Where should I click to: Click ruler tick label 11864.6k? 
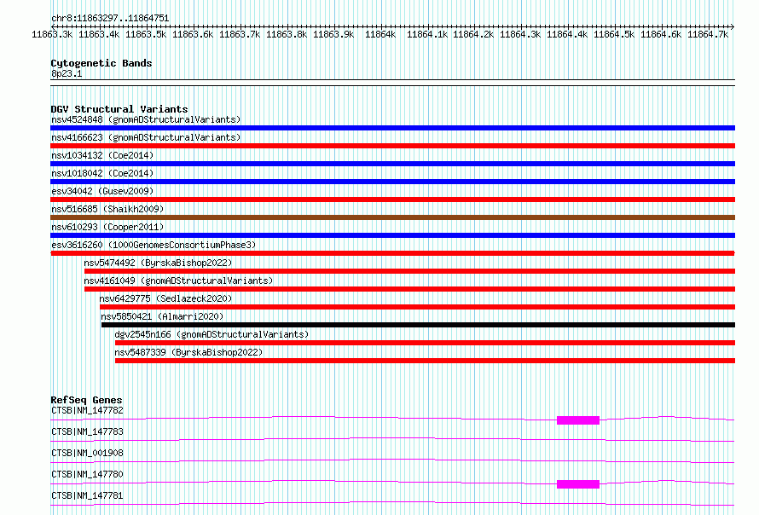tap(661, 34)
